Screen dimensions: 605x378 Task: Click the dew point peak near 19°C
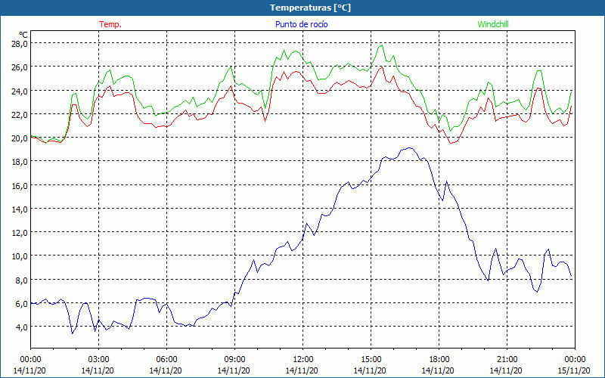(409, 147)
